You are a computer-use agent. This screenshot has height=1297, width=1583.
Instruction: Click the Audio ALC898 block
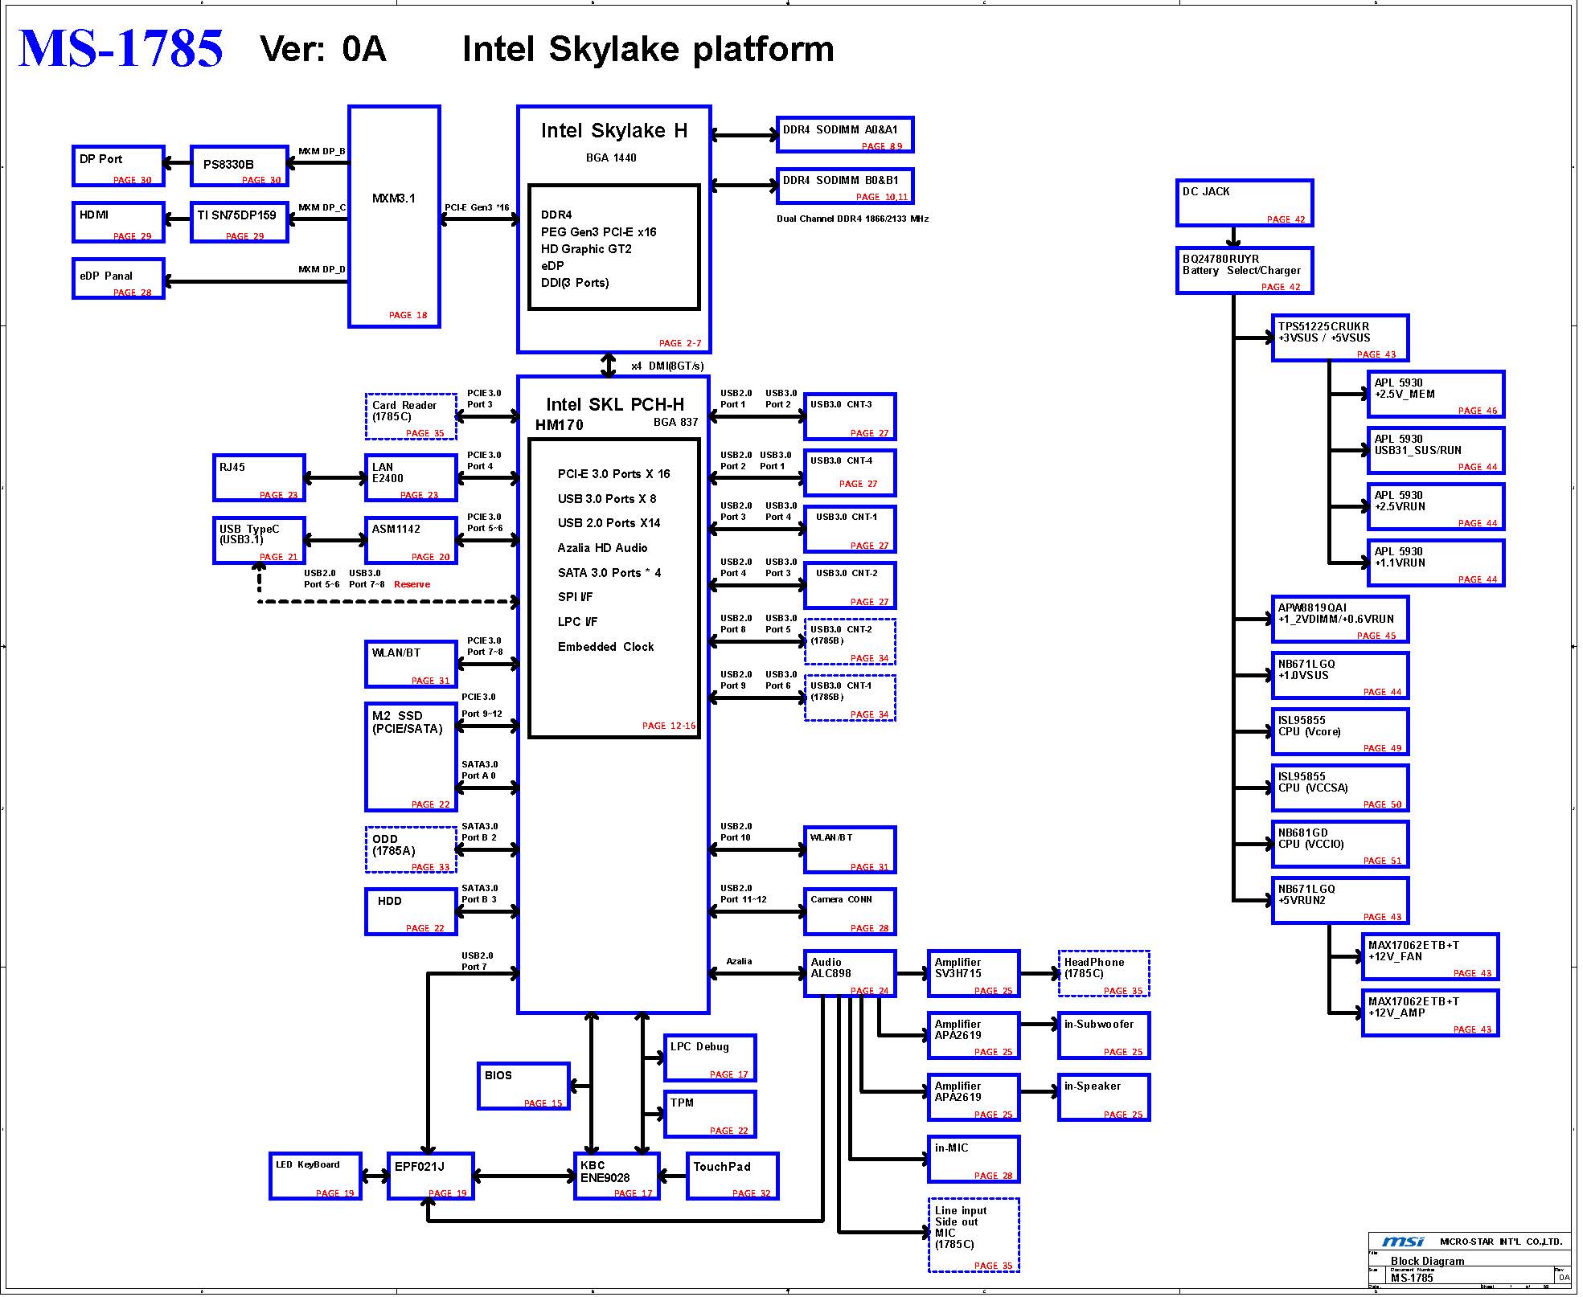coord(850,973)
